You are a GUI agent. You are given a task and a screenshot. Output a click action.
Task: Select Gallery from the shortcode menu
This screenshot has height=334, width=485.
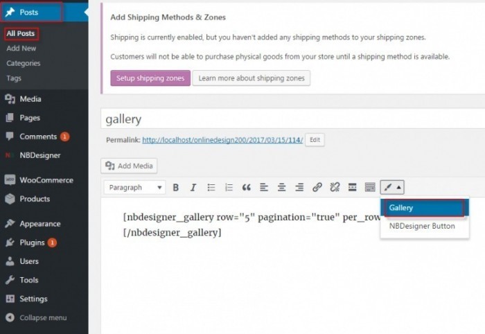click(425, 208)
